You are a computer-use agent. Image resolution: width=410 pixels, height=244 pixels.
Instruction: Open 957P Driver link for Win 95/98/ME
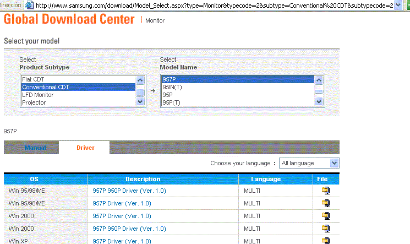(122, 203)
